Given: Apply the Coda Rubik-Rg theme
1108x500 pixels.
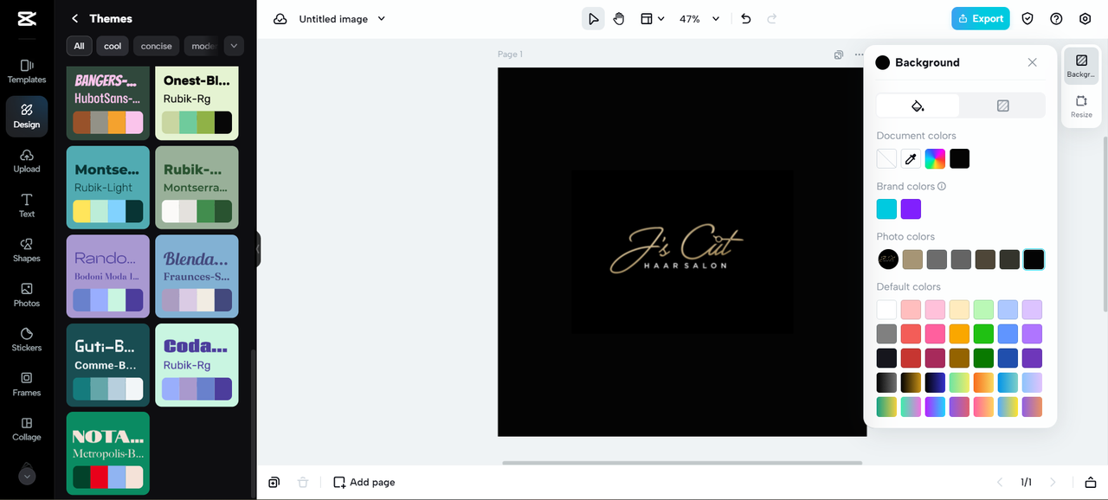Looking at the screenshot, I should pos(196,365).
